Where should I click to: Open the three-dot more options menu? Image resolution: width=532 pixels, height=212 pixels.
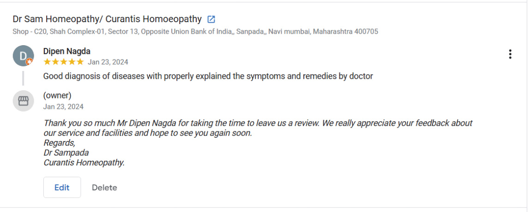[510, 54]
